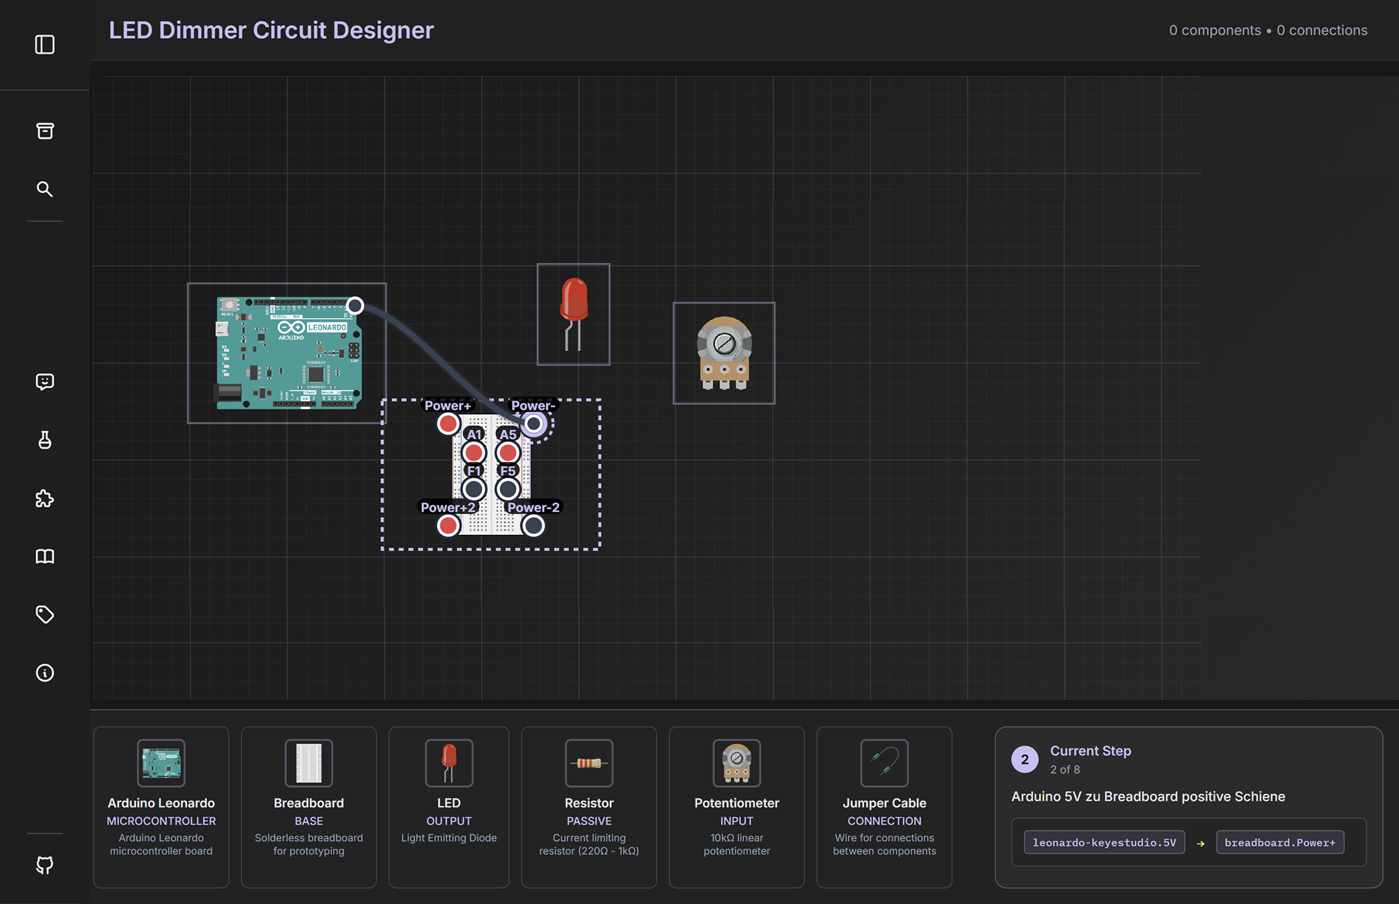This screenshot has height=904, width=1399.
Task: Click the Arduino wire start connection point
Action: click(x=355, y=305)
